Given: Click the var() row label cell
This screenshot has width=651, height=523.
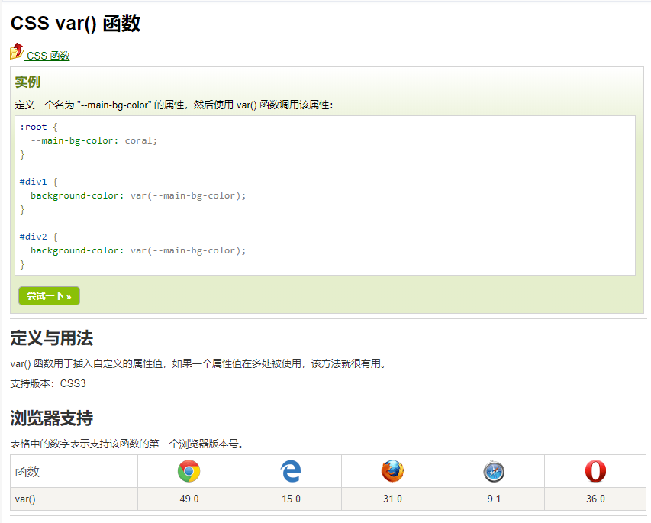Looking at the screenshot, I should click(74, 499).
